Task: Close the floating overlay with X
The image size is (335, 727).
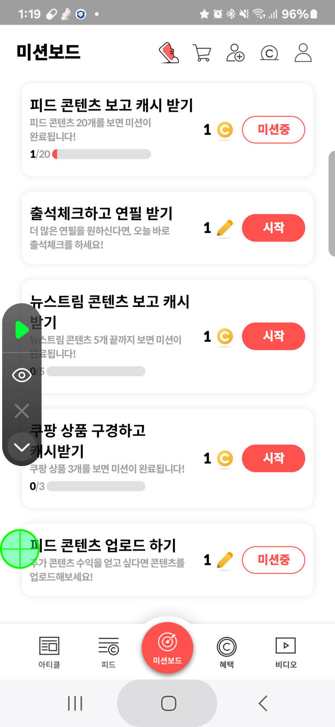Action: (x=22, y=411)
